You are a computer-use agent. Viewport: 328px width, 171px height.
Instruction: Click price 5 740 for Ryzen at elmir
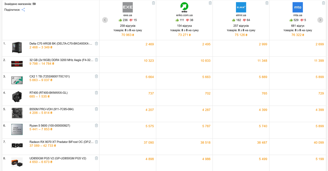click(x=263, y=126)
